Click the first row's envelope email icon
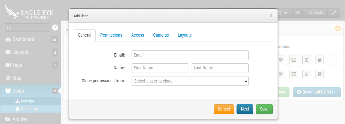The height and width of the screenshot is (124, 345). pos(294,60)
